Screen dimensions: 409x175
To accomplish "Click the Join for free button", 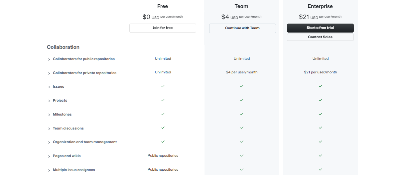I will (x=163, y=28).
